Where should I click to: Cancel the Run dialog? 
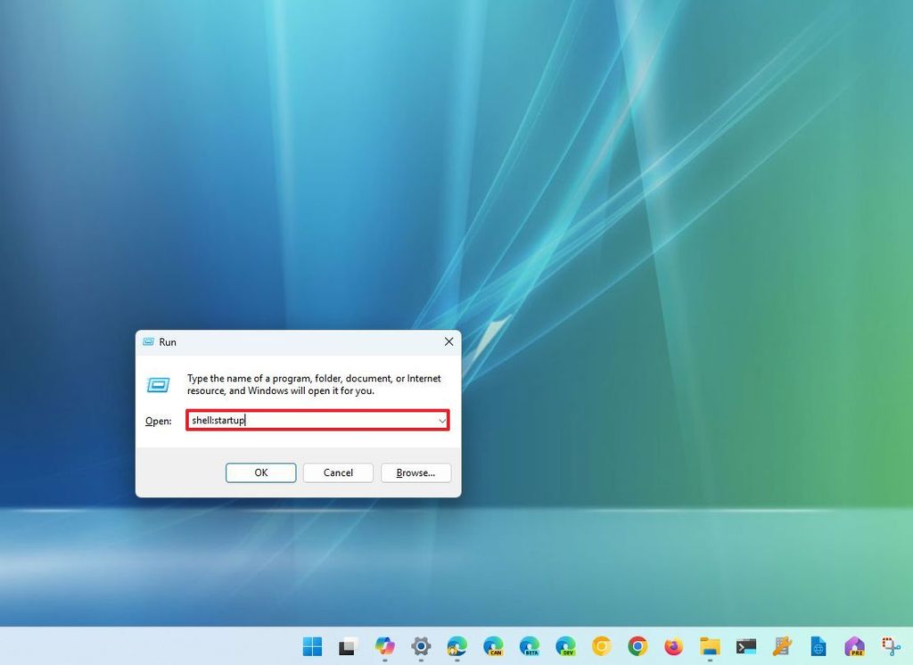coord(338,472)
